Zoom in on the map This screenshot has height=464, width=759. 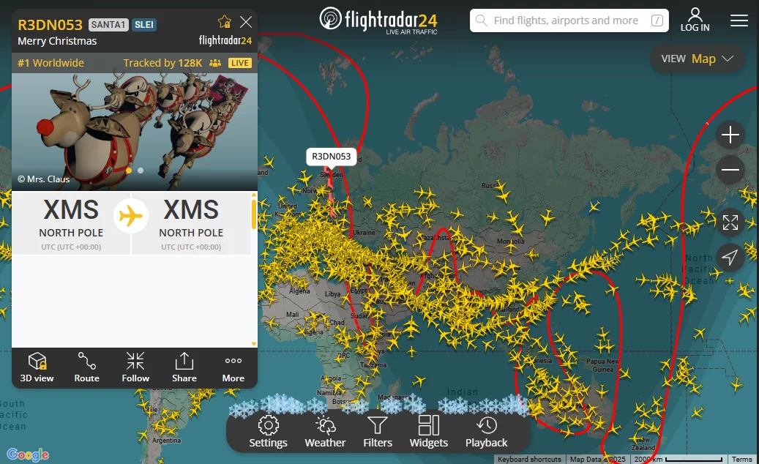tap(730, 135)
